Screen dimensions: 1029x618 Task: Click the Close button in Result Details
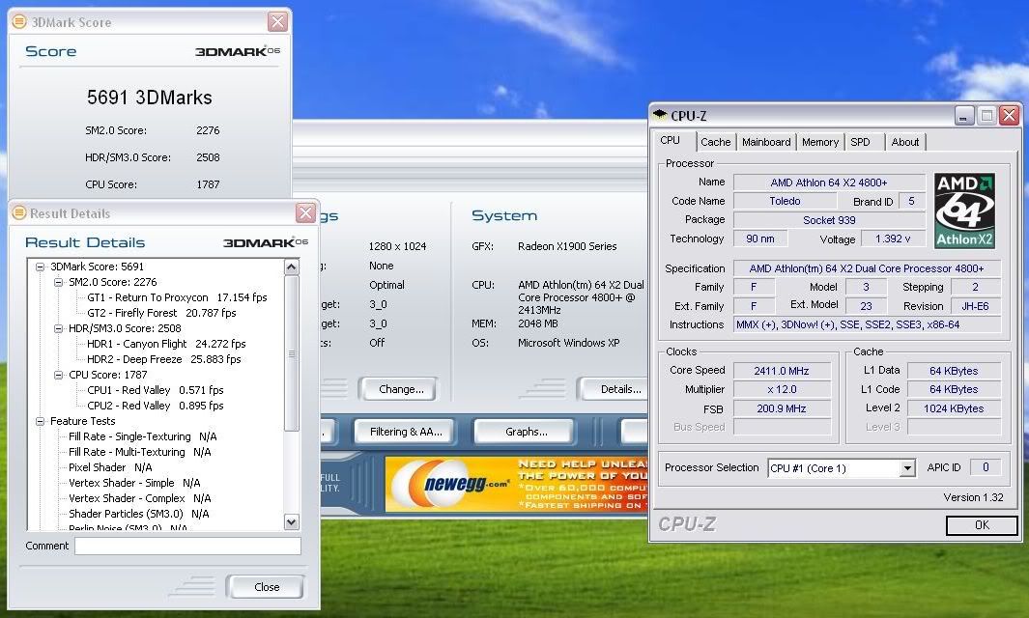click(x=266, y=586)
